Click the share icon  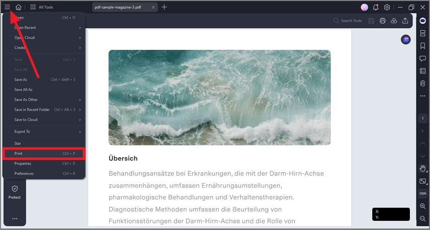tap(405, 21)
